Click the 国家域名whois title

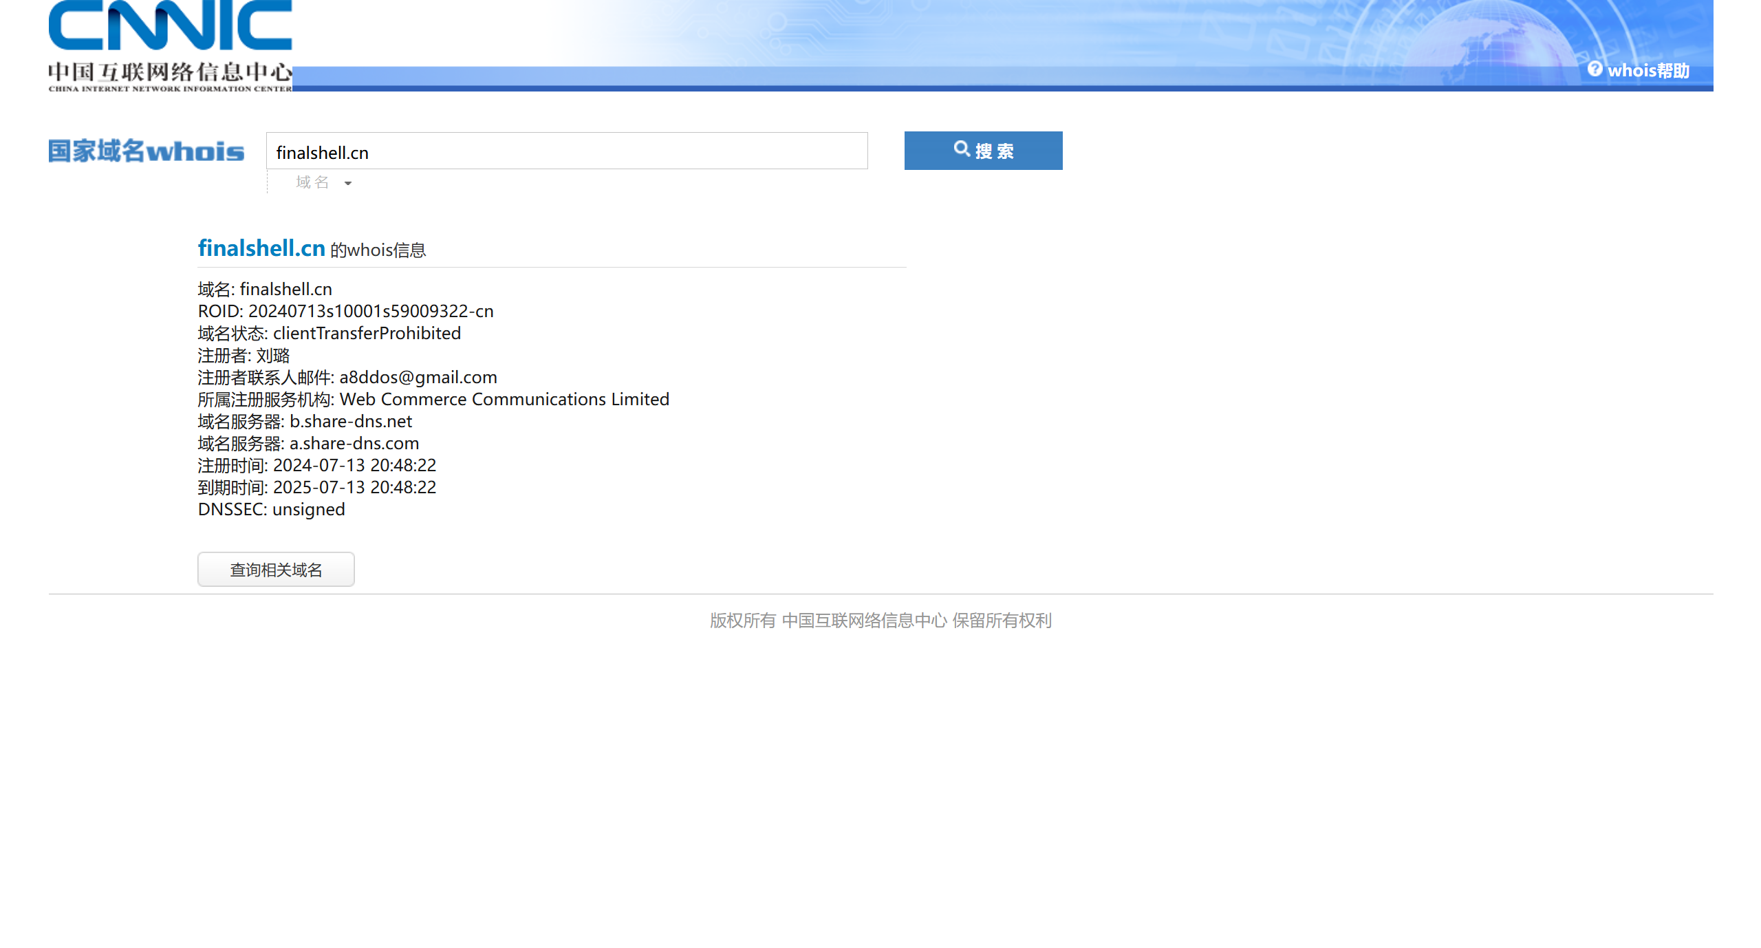click(146, 151)
